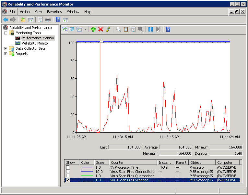Open graph type dropdown arrow

coord(85,29)
